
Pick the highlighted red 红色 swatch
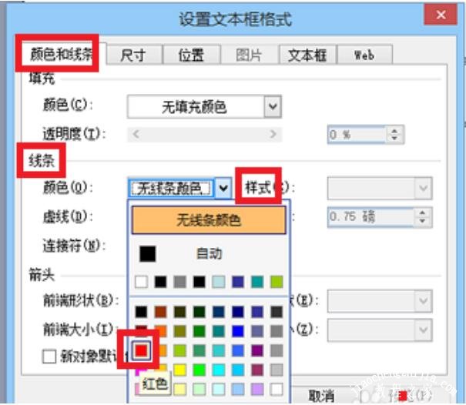pos(141,350)
